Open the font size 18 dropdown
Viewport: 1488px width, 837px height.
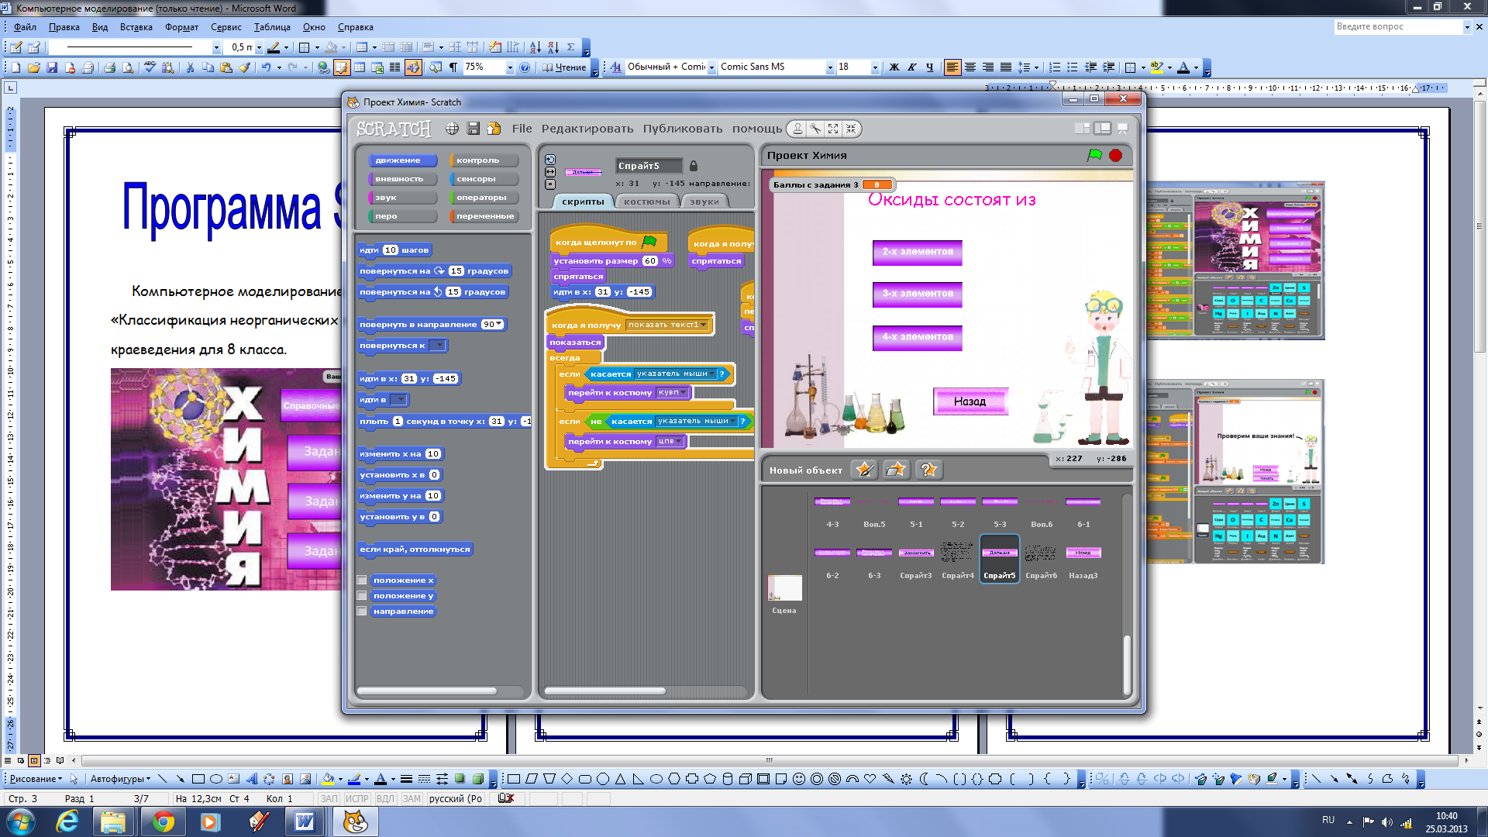click(875, 67)
